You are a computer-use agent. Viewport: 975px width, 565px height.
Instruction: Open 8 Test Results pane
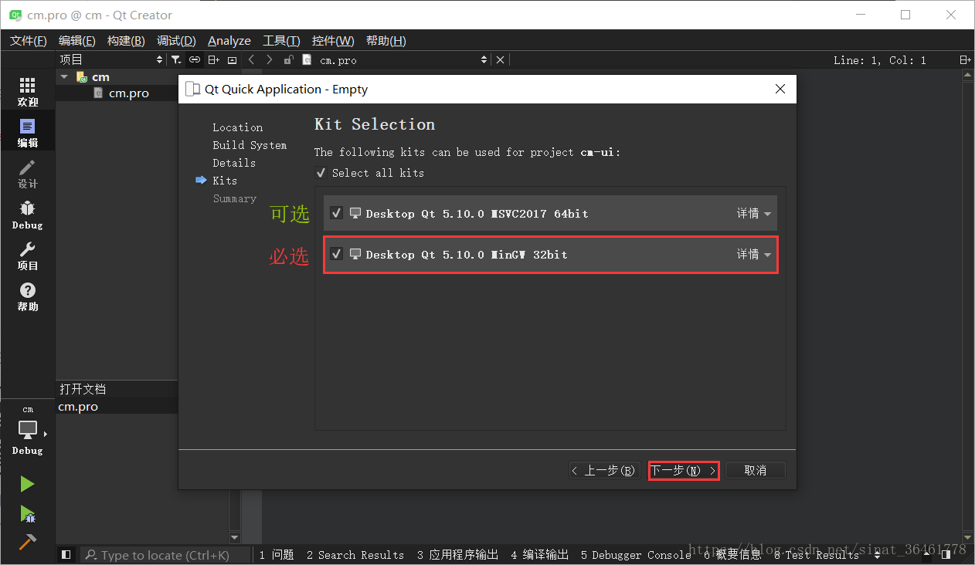click(x=816, y=554)
